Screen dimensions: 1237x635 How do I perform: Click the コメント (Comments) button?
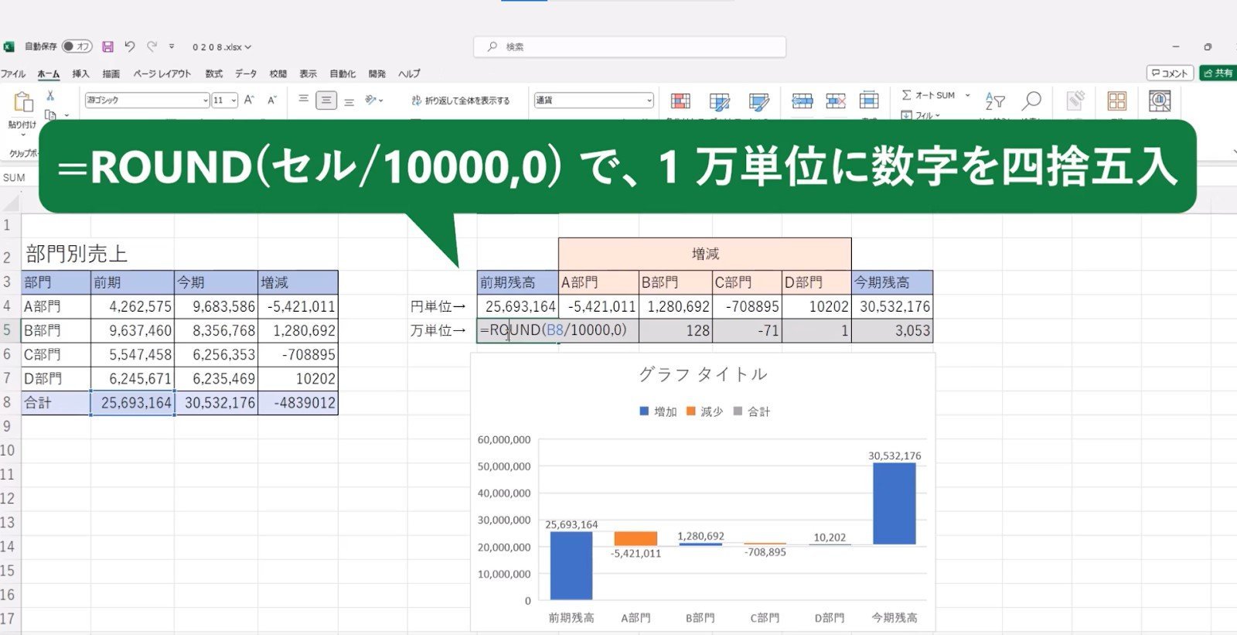tap(1170, 73)
